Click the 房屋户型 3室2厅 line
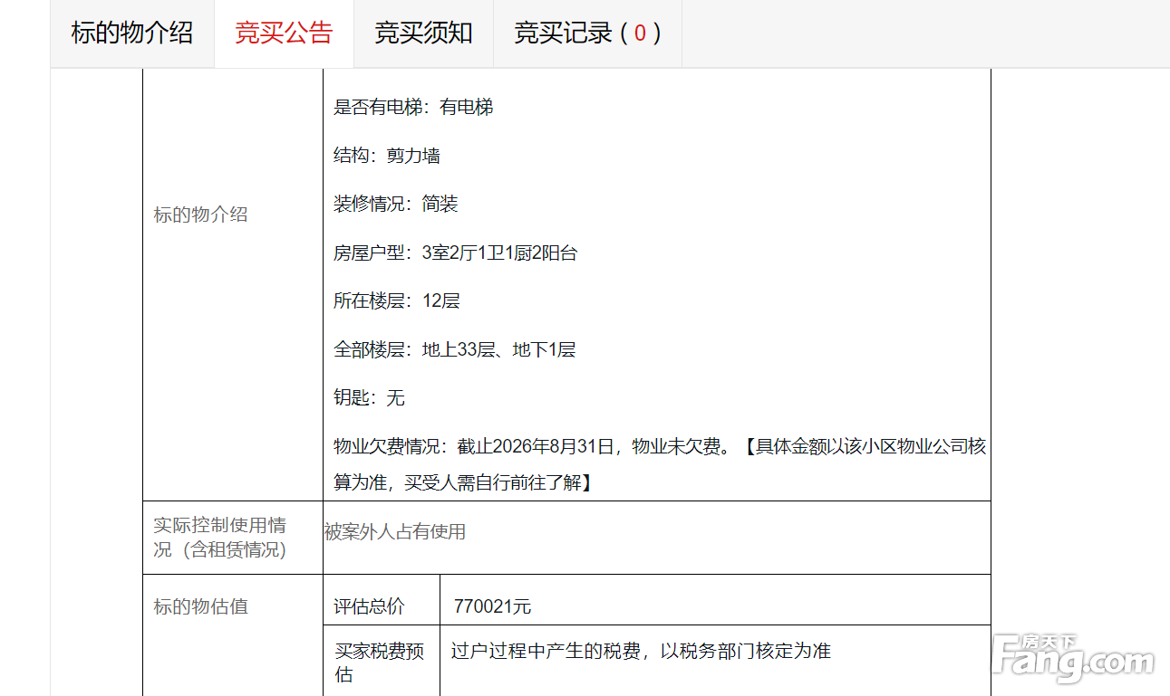1170x696 pixels. click(x=455, y=253)
